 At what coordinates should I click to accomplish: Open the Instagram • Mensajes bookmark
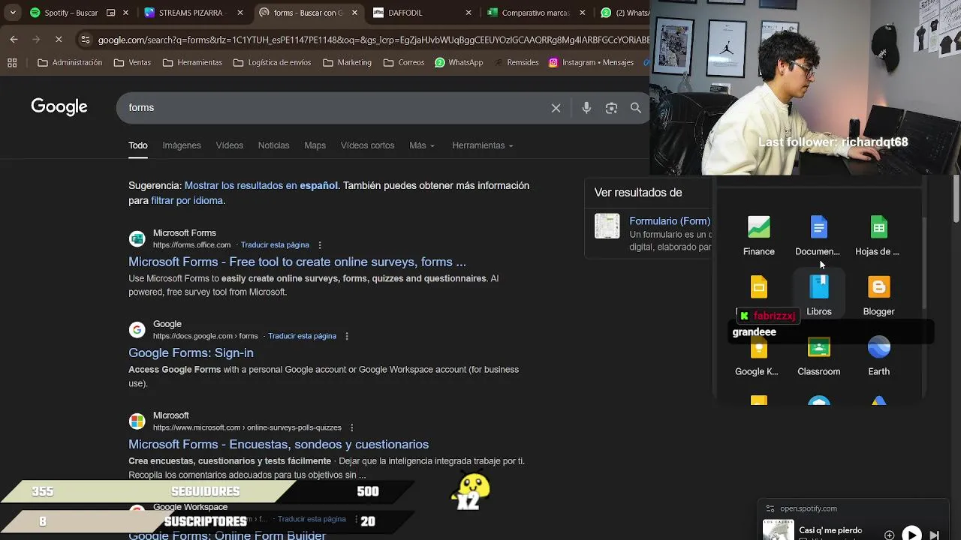592,62
